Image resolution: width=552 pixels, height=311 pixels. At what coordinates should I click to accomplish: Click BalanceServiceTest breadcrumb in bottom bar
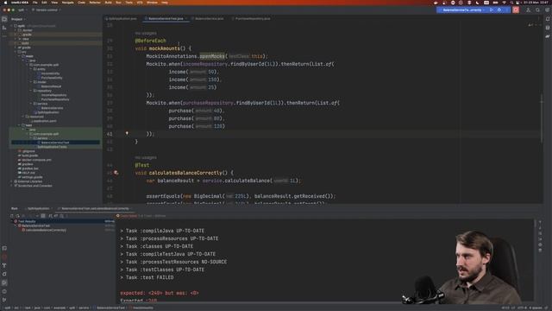click(x=110, y=308)
